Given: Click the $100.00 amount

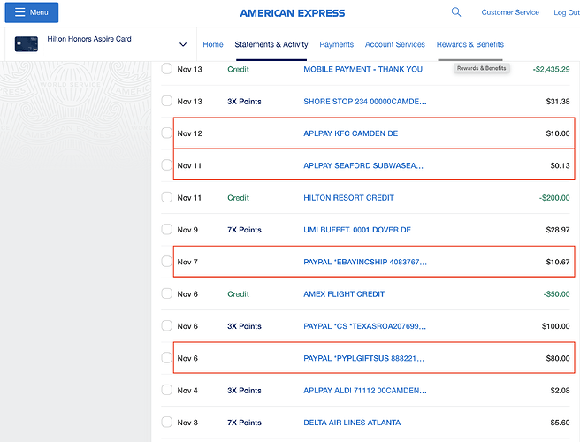Looking at the screenshot, I should coord(555,326).
